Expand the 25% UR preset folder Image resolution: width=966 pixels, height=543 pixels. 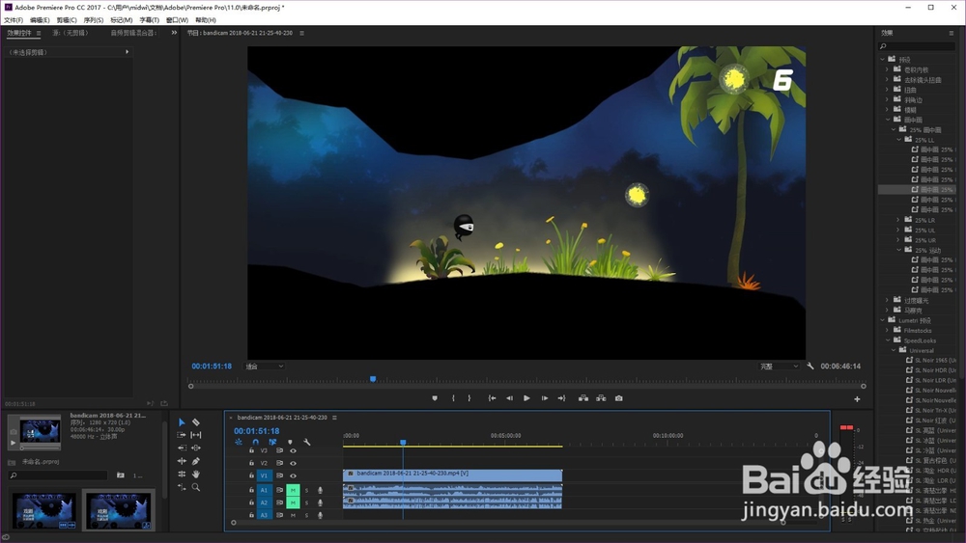[x=898, y=240]
